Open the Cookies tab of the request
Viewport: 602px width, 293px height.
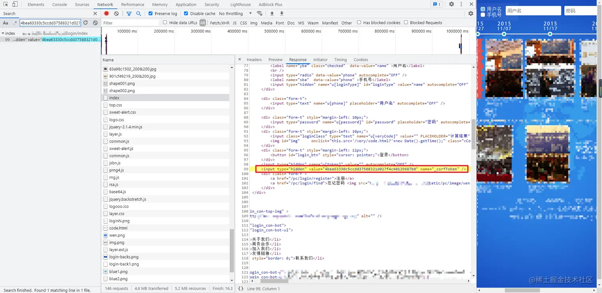tap(361, 60)
